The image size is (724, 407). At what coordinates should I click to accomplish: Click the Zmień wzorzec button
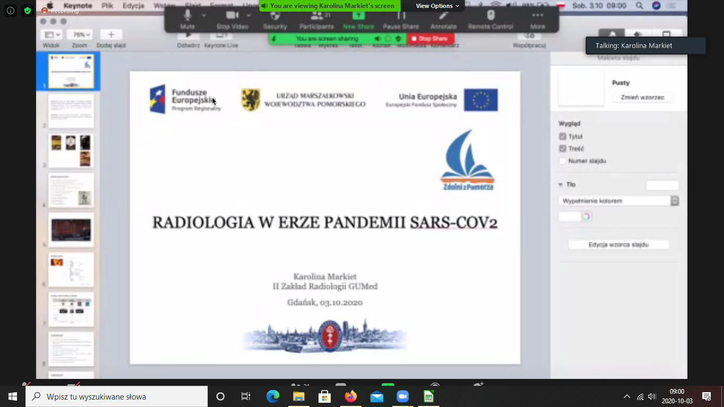click(642, 98)
